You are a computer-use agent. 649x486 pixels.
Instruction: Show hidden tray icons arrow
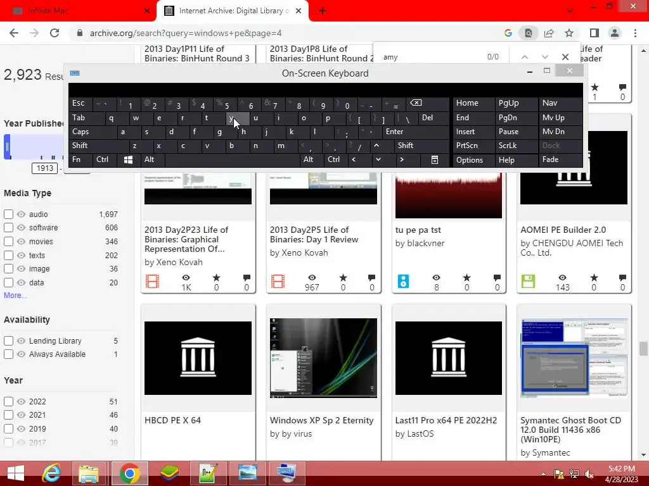point(543,474)
